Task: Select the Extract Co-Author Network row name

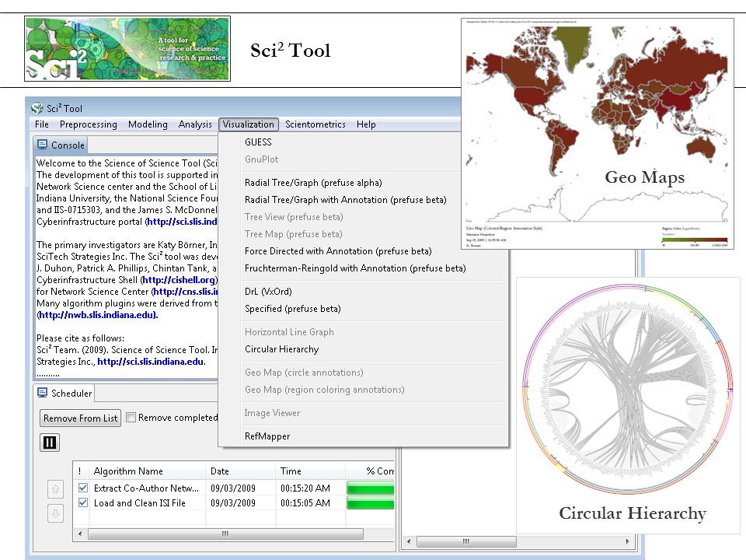Action: [146, 488]
